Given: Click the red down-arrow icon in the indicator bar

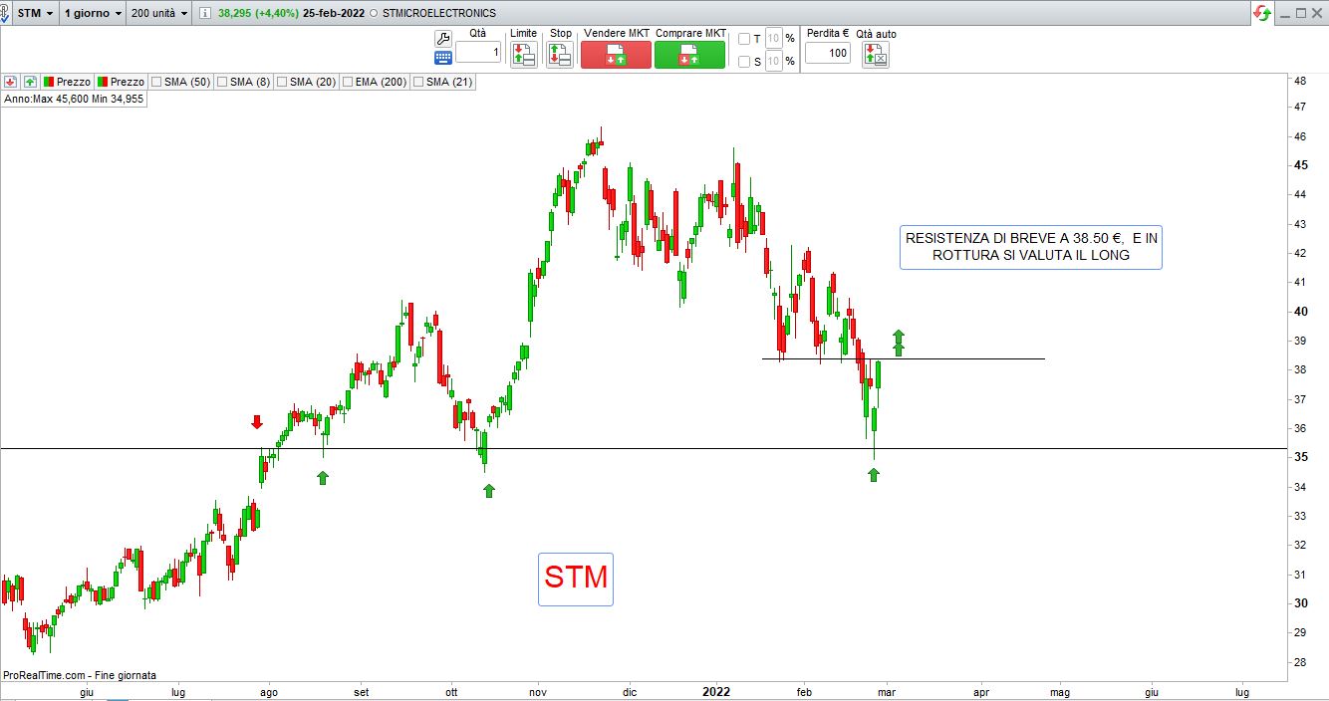Looking at the screenshot, I should 11,82.
